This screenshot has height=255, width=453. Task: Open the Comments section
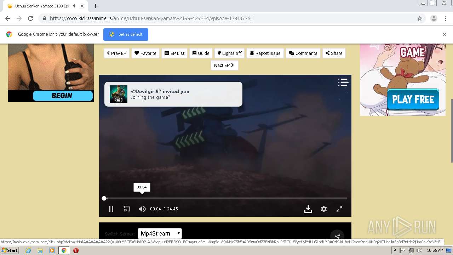tap(303, 53)
